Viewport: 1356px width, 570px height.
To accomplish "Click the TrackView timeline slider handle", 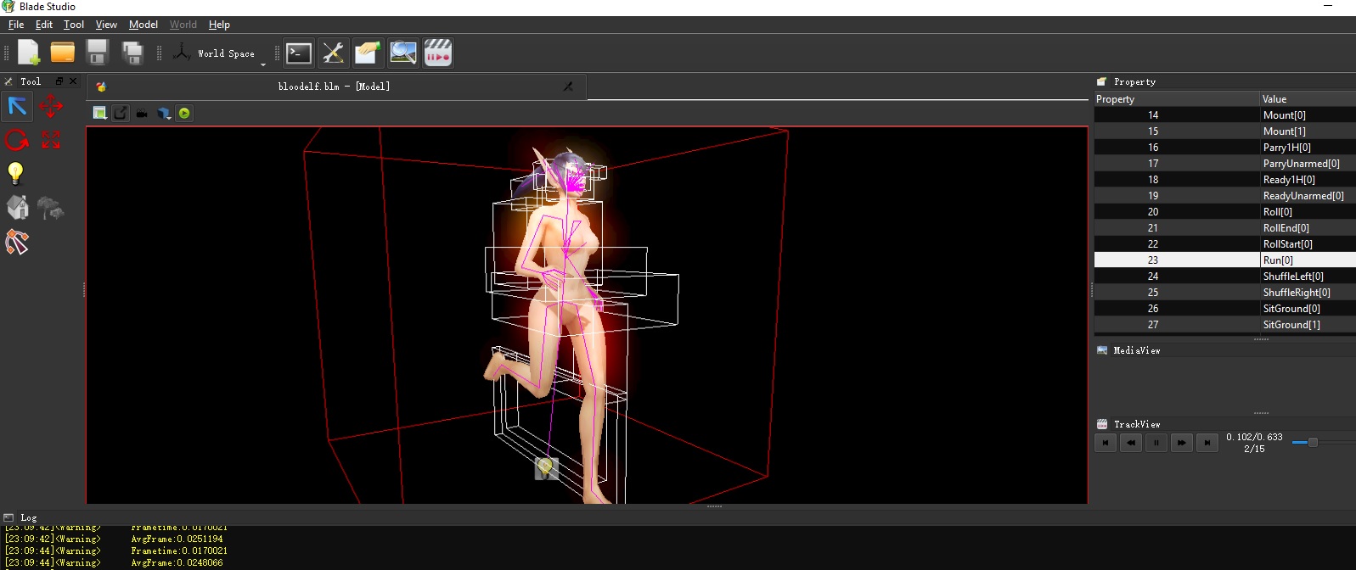I will (1313, 442).
